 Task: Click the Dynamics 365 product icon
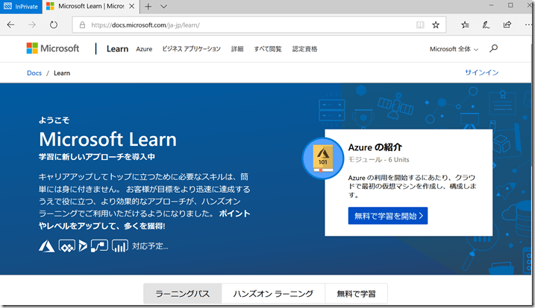pos(83,246)
